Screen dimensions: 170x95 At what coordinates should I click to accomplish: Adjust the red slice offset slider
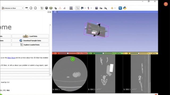point(68,53)
